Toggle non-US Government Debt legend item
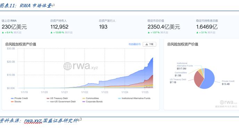This screenshot has width=239, height=132. [x=61, y=102]
